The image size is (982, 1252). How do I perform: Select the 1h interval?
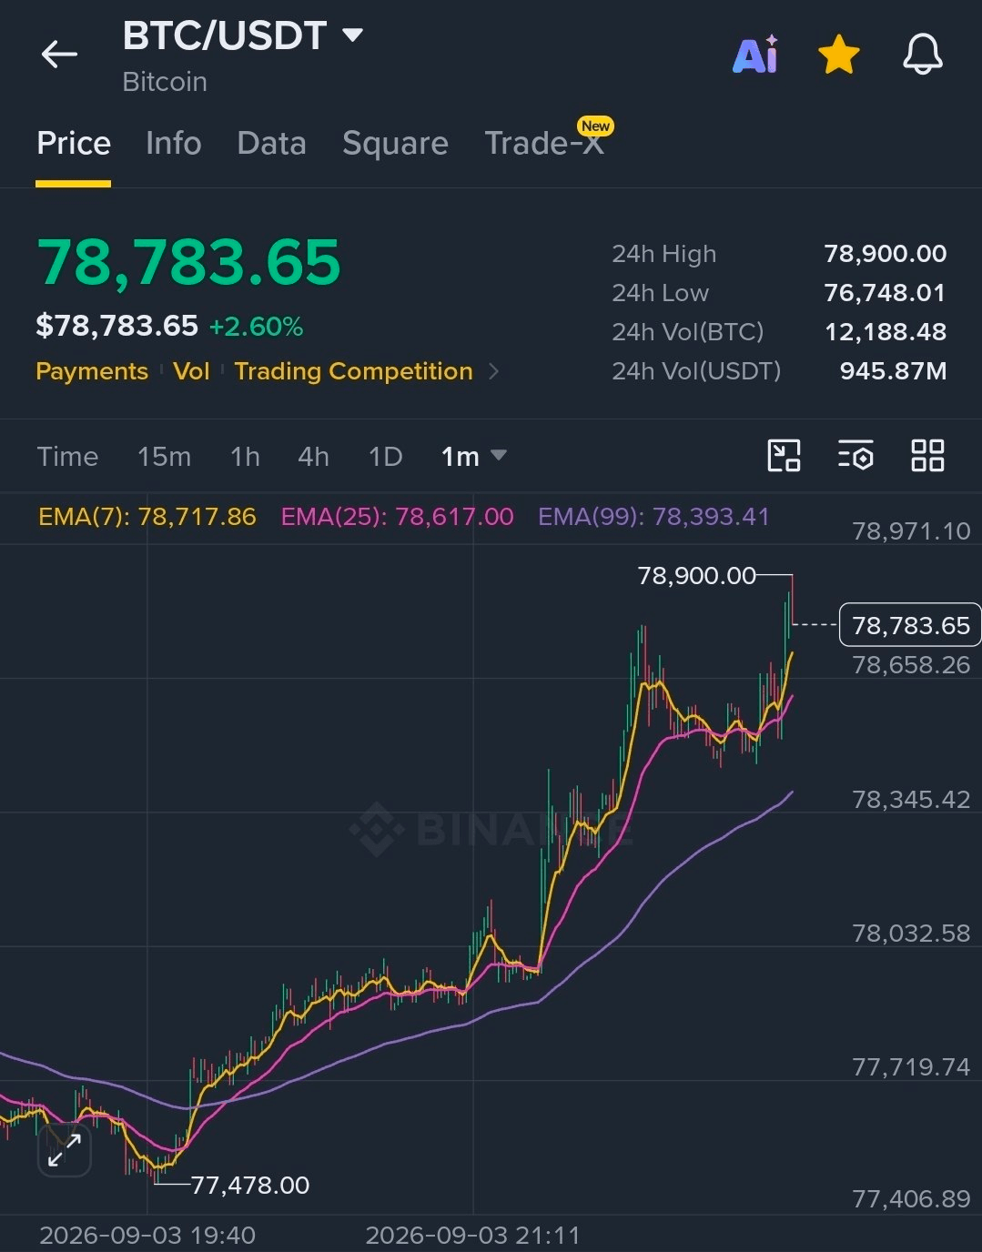pos(245,456)
